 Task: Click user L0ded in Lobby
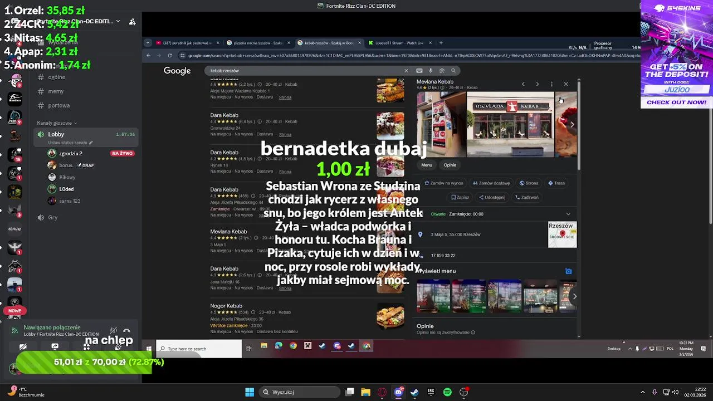(66, 189)
